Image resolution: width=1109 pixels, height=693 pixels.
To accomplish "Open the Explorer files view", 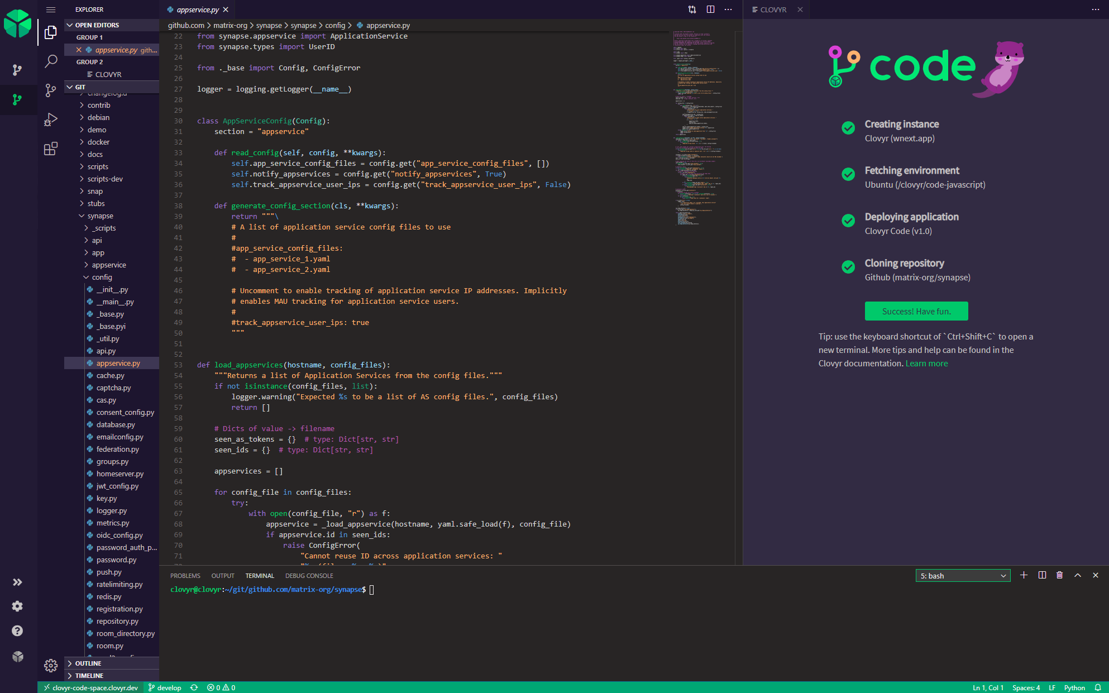I will [51, 32].
